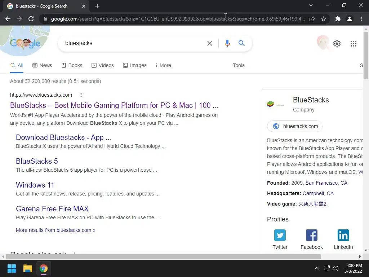Open the clock showing 4:30 PM
This screenshot has width=369, height=277.
point(353,268)
